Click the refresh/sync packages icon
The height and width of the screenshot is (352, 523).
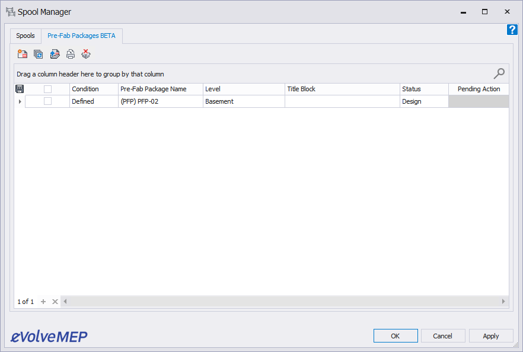coord(39,54)
